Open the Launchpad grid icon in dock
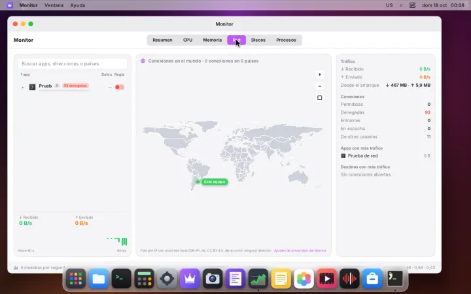 click(x=76, y=279)
